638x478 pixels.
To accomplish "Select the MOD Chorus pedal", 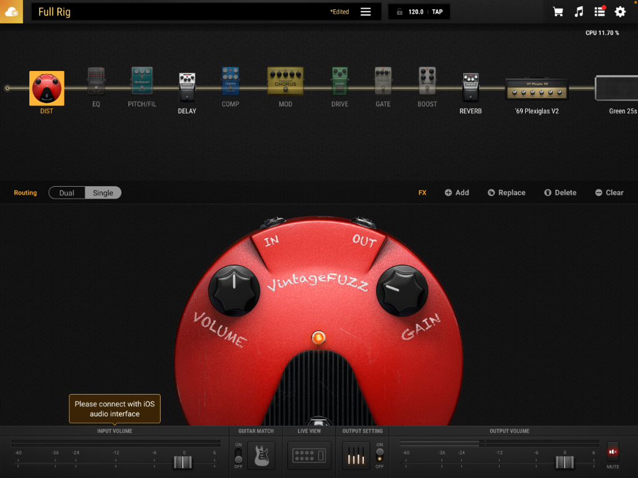I will 285,81.
